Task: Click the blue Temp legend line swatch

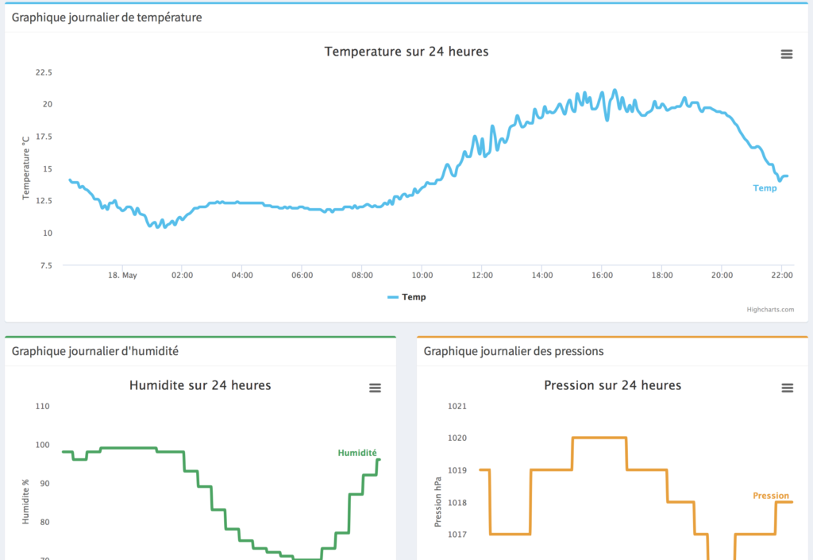Action: pyautogui.click(x=393, y=297)
